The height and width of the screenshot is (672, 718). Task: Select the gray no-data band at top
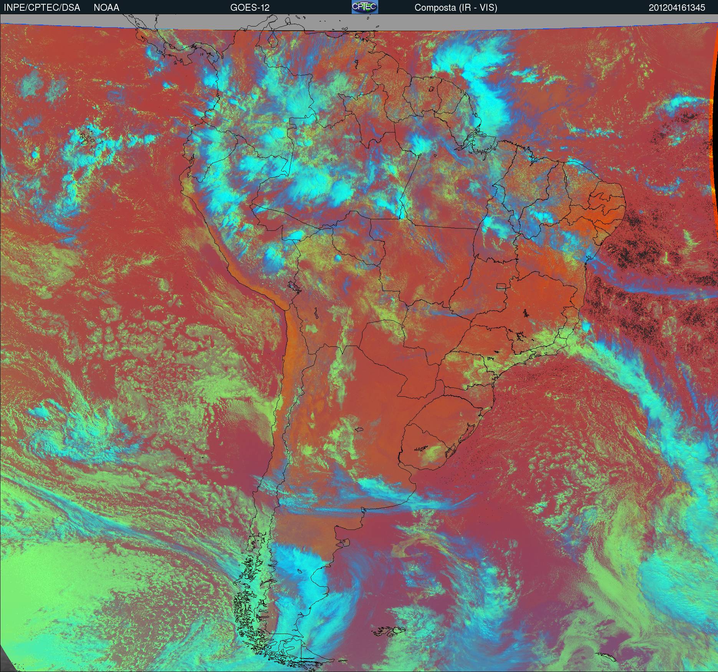point(359,22)
